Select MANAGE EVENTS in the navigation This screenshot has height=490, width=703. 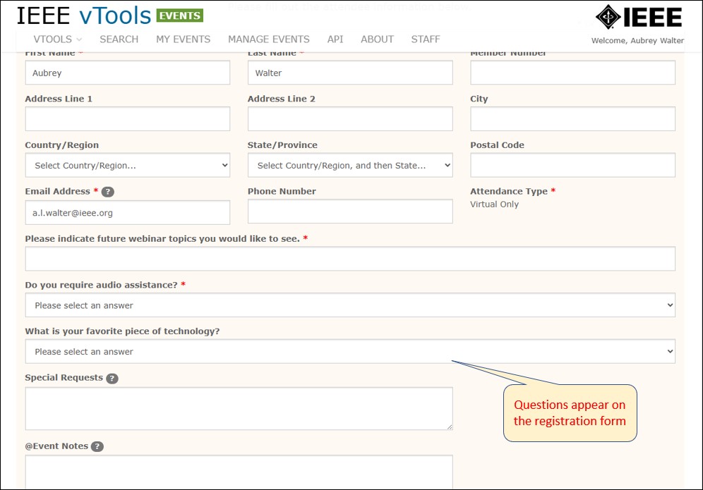[x=268, y=39]
